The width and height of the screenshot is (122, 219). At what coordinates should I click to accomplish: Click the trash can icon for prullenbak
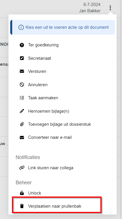click(22, 206)
